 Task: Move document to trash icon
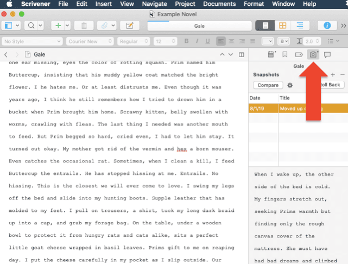click(x=84, y=26)
